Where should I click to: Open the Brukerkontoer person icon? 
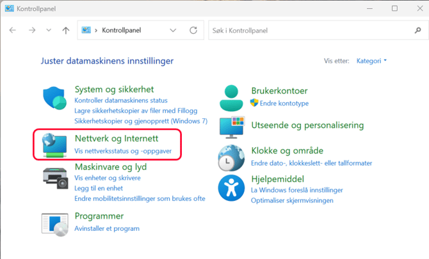[x=231, y=98]
